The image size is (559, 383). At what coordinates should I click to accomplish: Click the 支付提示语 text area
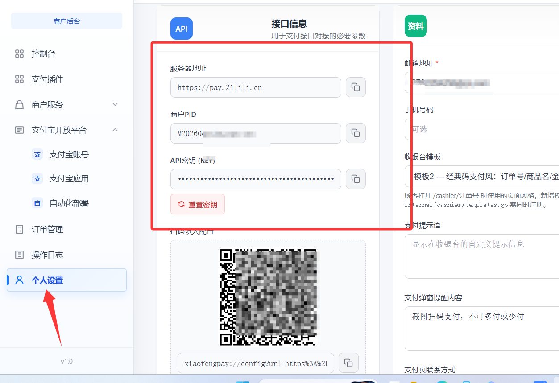pyautogui.click(x=482, y=256)
